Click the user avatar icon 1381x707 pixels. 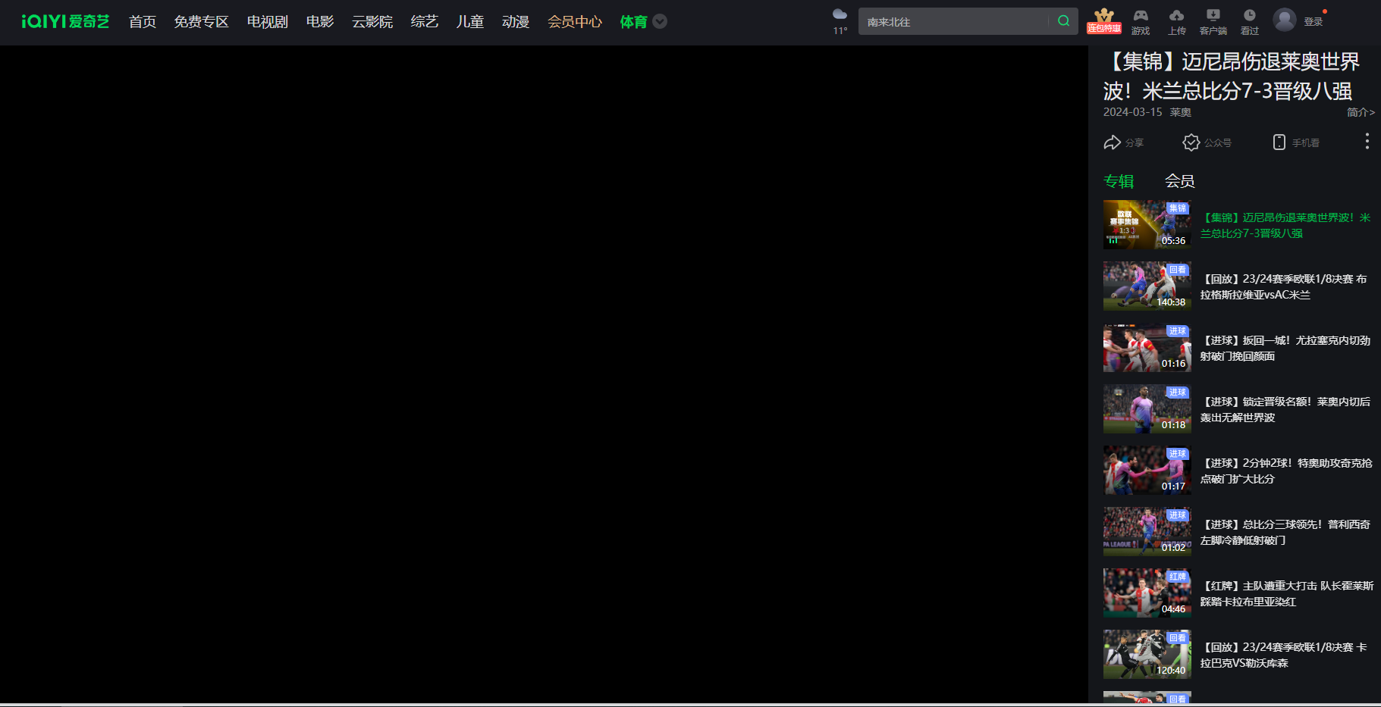point(1284,19)
